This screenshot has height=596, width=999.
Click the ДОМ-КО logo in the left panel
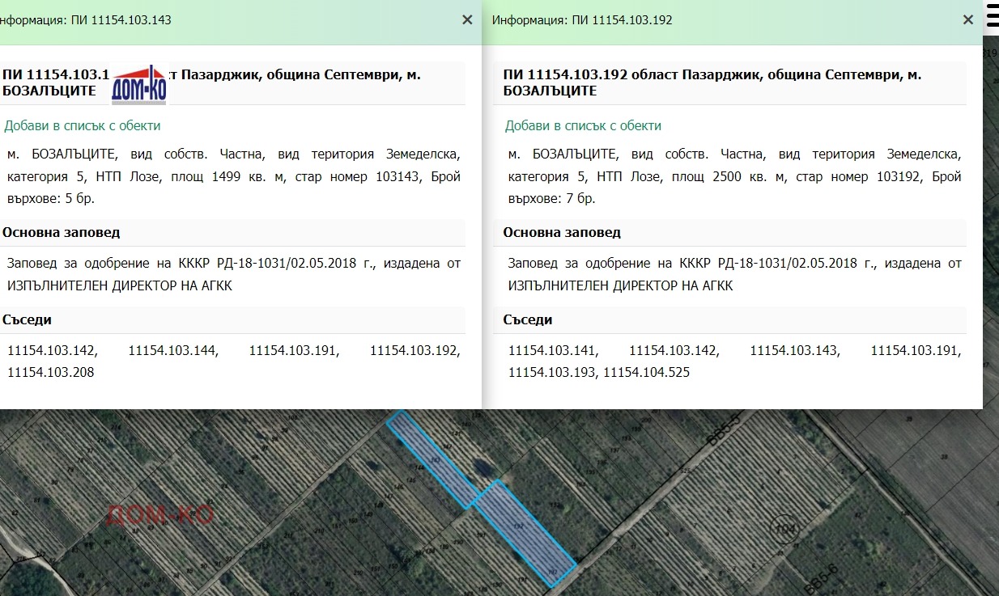pyautogui.click(x=139, y=86)
